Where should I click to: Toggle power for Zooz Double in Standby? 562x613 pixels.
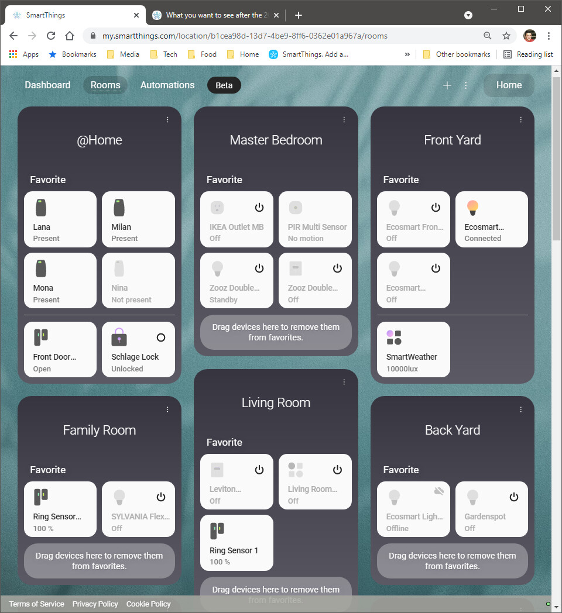tap(259, 268)
